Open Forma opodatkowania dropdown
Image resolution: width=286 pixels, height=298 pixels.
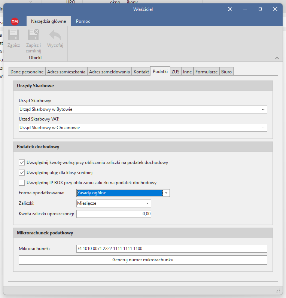point(166,193)
